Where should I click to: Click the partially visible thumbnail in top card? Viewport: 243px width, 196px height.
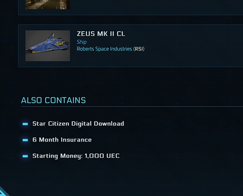point(48,4)
